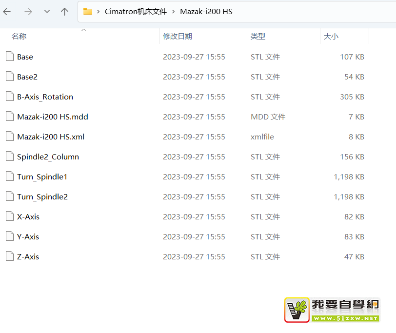Image resolution: width=396 pixels, height=333 pixels.
Task: Click the Back navigation arrow
Action: (x=7, y=12)
